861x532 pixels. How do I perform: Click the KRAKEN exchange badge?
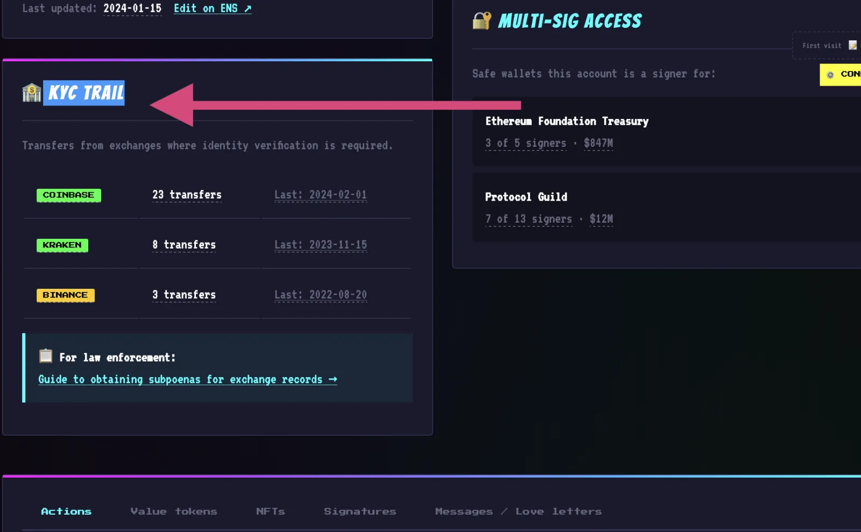click(x=62, y=245)
